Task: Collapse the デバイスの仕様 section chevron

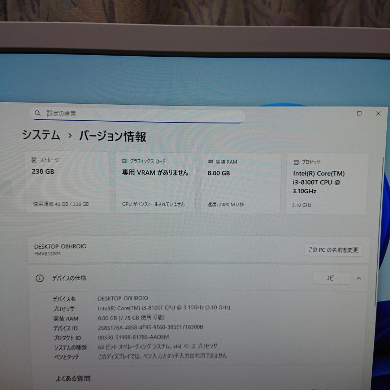Action: click(x=359, y=278)
